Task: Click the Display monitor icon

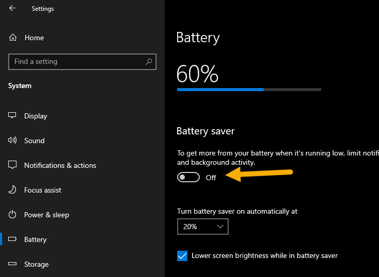Action: coord(13,116)
